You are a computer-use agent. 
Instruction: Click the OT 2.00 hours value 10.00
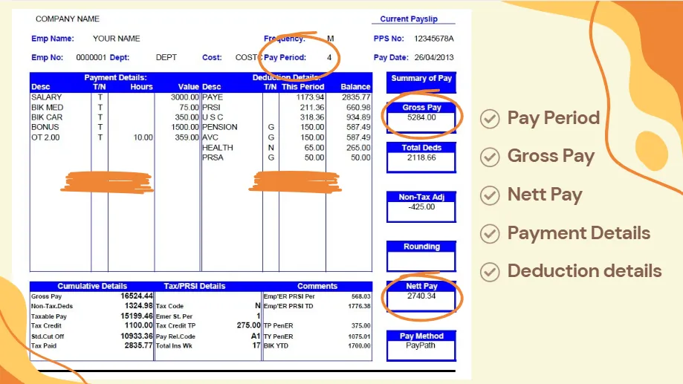(x=143, y=137)
